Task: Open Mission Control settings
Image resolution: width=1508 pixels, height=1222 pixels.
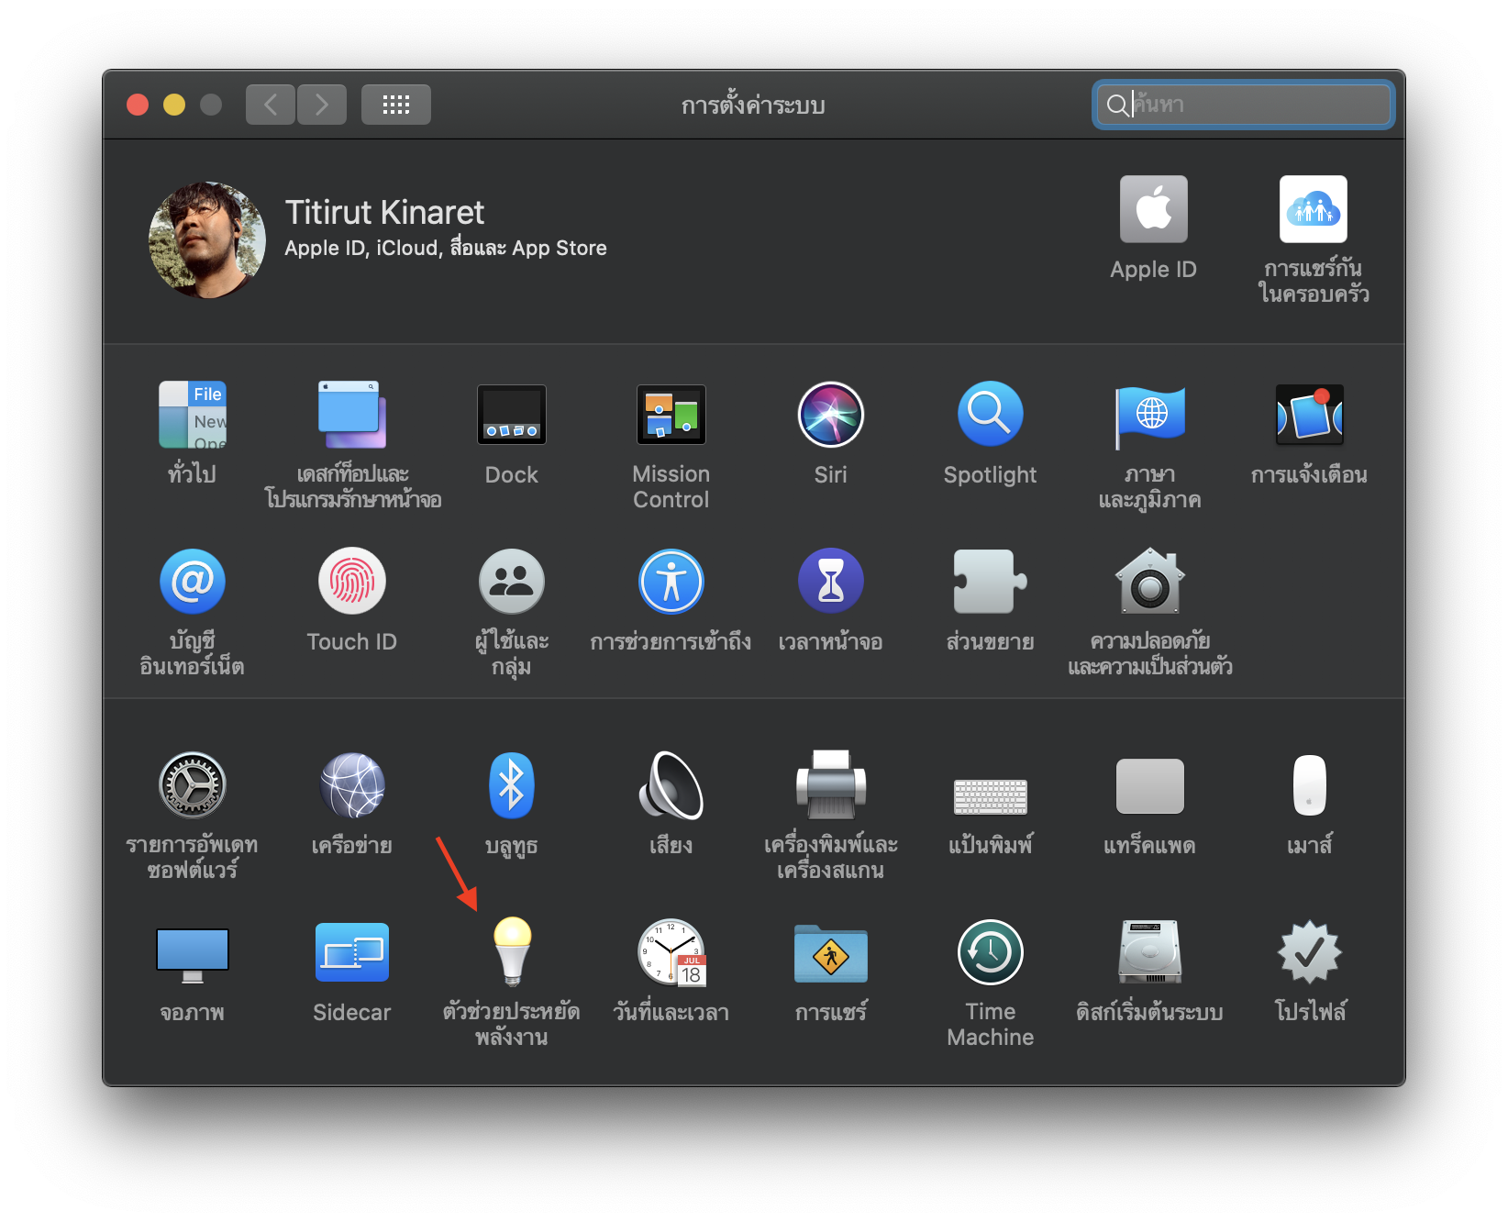Action: 671,415
